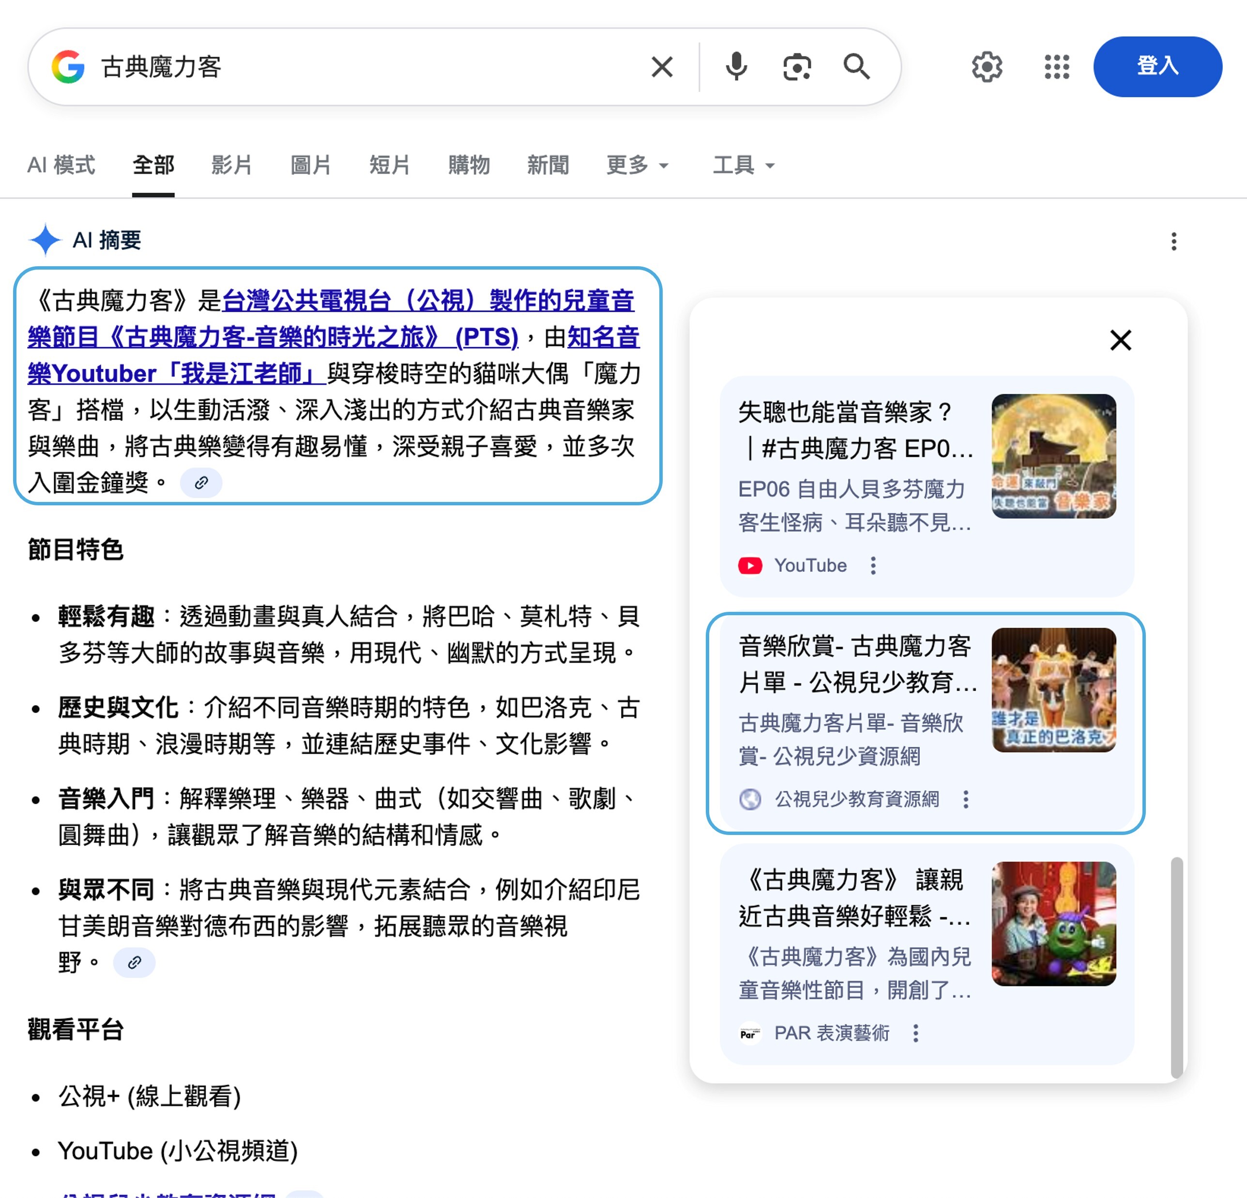The width and height of the screenshot is (1247, 1198).
Task: Click the 失聰也能當音樂家 video thumbnail
Action: [1053, 456]
